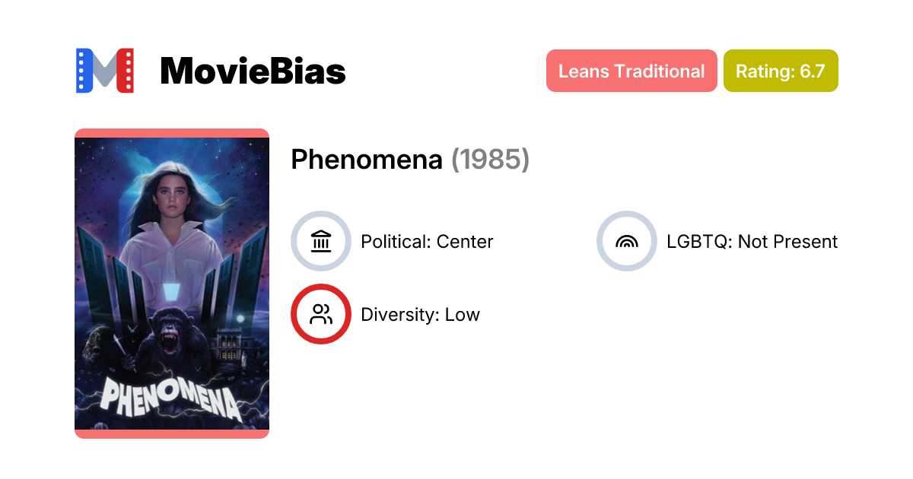Select the MovieBias header menu item
Screen dimensions: 913x479
tap(253, 71)
